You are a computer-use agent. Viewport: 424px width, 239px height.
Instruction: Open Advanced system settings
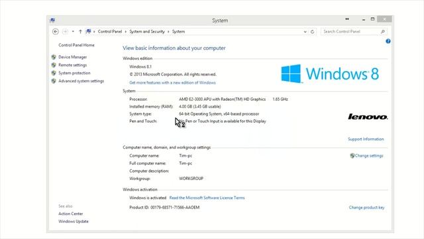coord(81,81)
